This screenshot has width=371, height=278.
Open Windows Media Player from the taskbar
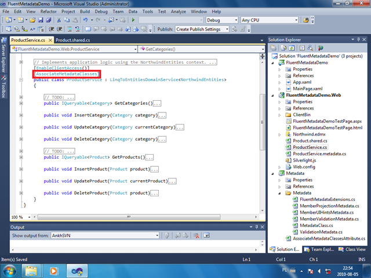53,271
